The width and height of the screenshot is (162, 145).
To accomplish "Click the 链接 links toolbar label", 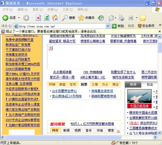I will pyautogui.click(x=131, y=26).
